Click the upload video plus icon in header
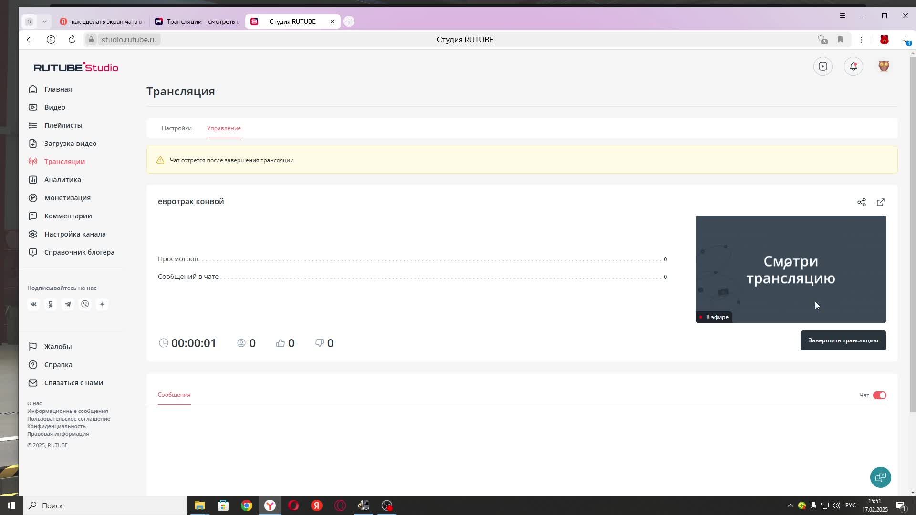The width and height of the screenshot is (916, 515). pos(822,66)
